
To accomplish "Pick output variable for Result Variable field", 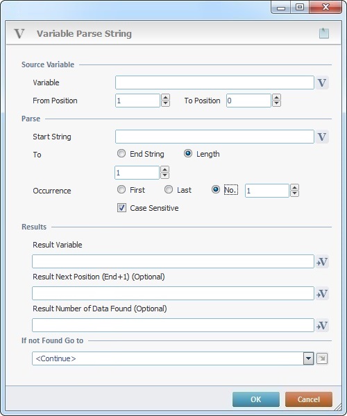I will tap(322, 262).
